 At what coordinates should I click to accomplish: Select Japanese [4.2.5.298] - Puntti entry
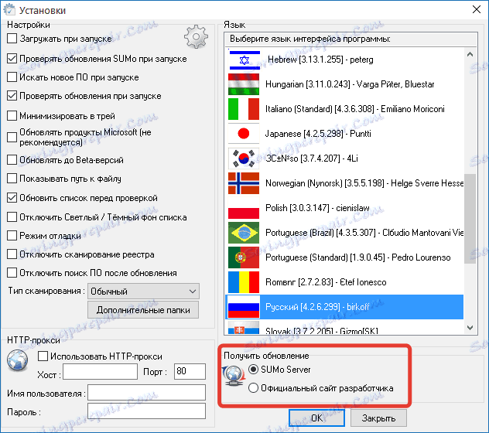point(344,134)
